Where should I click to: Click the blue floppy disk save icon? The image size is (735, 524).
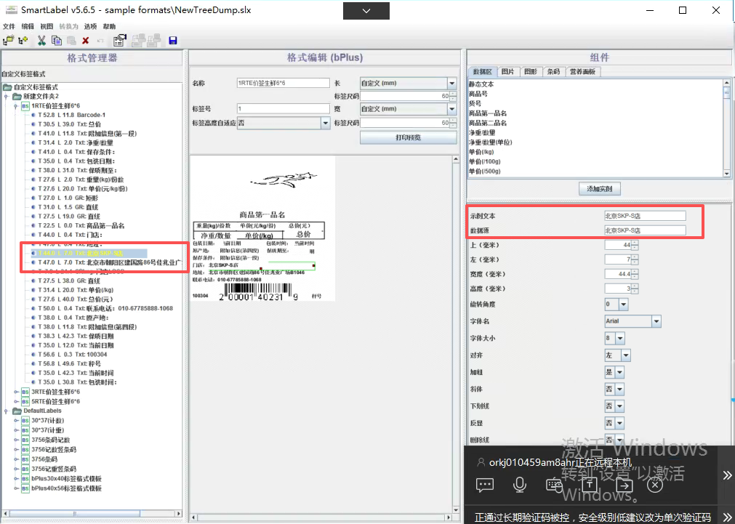[x=173, y=41]
